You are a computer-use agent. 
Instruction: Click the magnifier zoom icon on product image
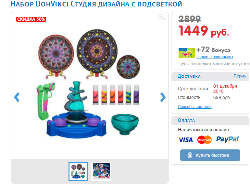(x=162, y=17)
